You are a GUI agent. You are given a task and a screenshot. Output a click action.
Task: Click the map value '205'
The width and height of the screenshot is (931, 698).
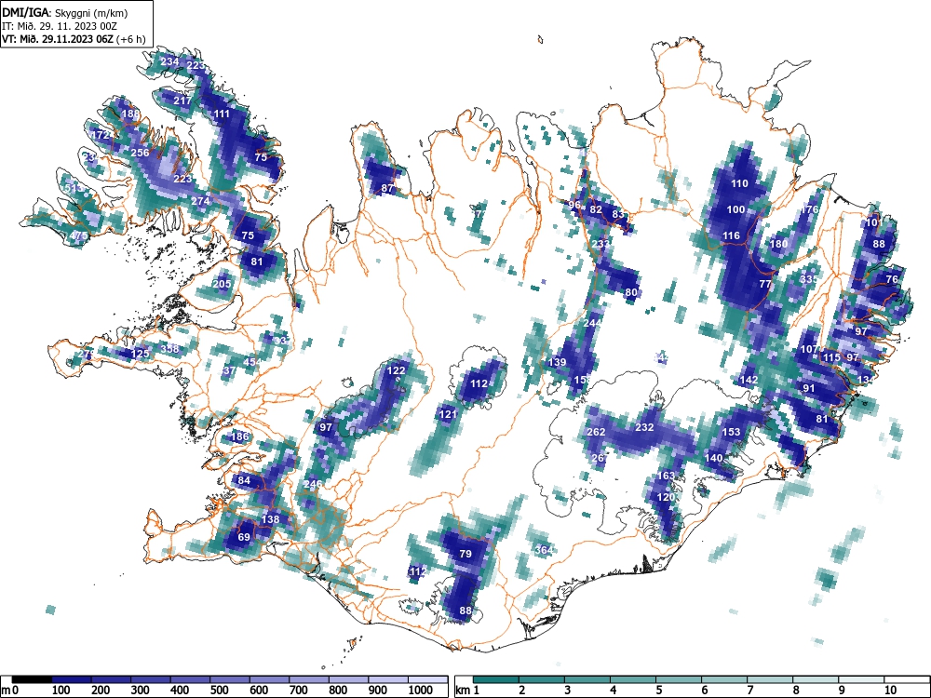(x=222, y=284)
